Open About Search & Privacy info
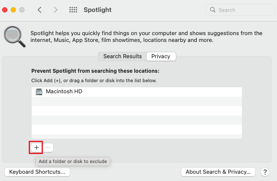This screenshot has height=181, width=277. (218, 172)
